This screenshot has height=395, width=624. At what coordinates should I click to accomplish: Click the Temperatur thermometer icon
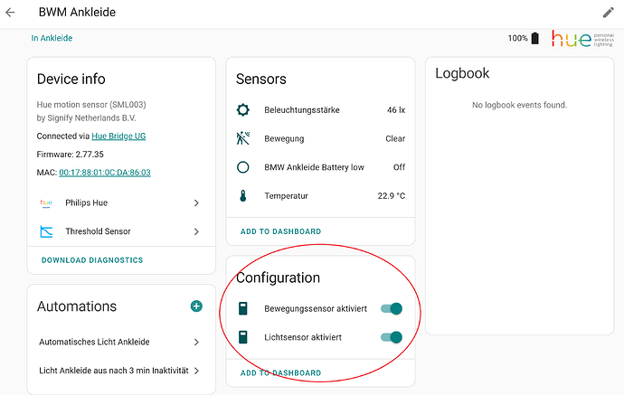[x=242, y=196]
